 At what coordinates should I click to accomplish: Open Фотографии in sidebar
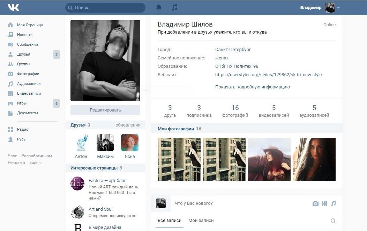pos(28,74)
